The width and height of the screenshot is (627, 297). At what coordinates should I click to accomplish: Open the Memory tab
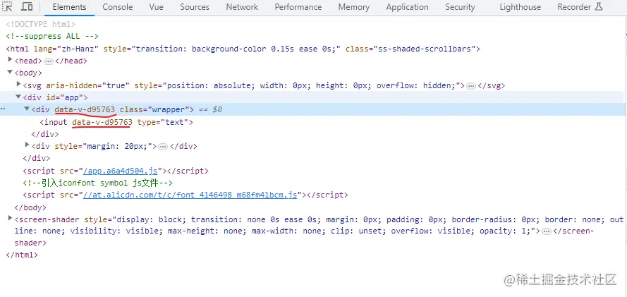click(x=354, y=7)
